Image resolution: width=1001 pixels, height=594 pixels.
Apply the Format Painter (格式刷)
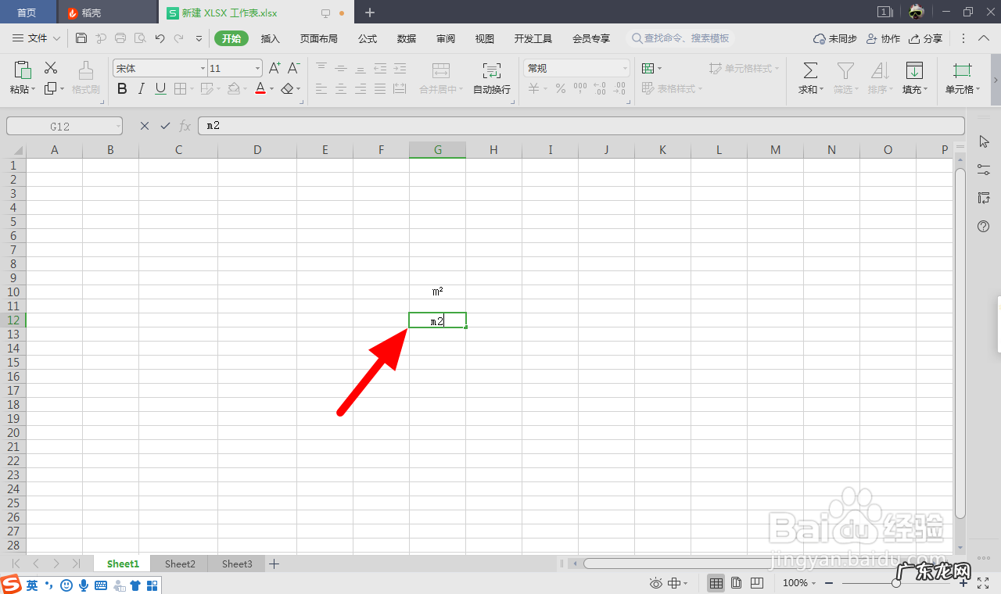point(84,77)
